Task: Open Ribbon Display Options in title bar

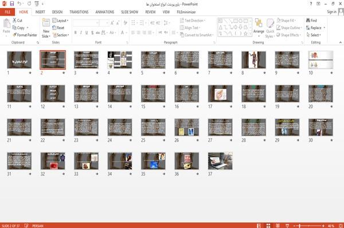Action: pyautogui.click(x=318, y=4)
